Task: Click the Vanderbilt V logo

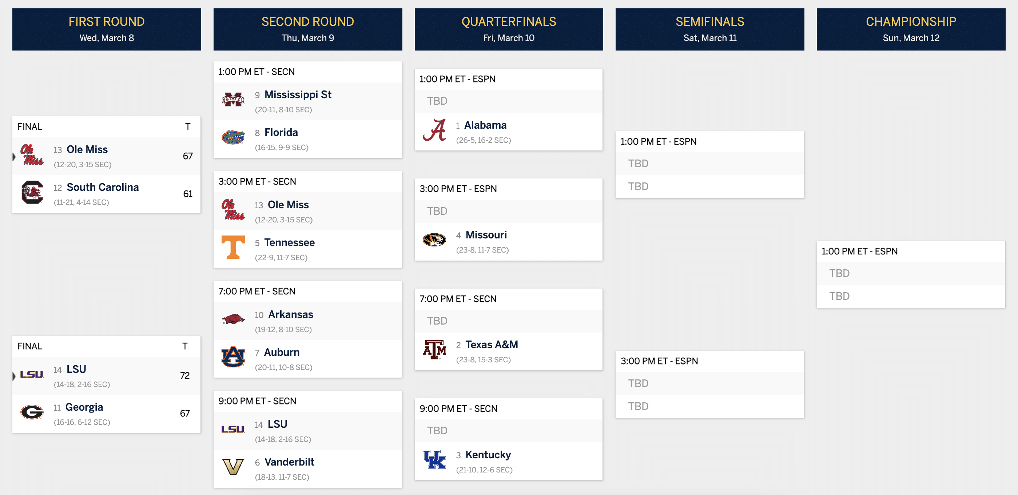Action: click(x=233, y=467)
